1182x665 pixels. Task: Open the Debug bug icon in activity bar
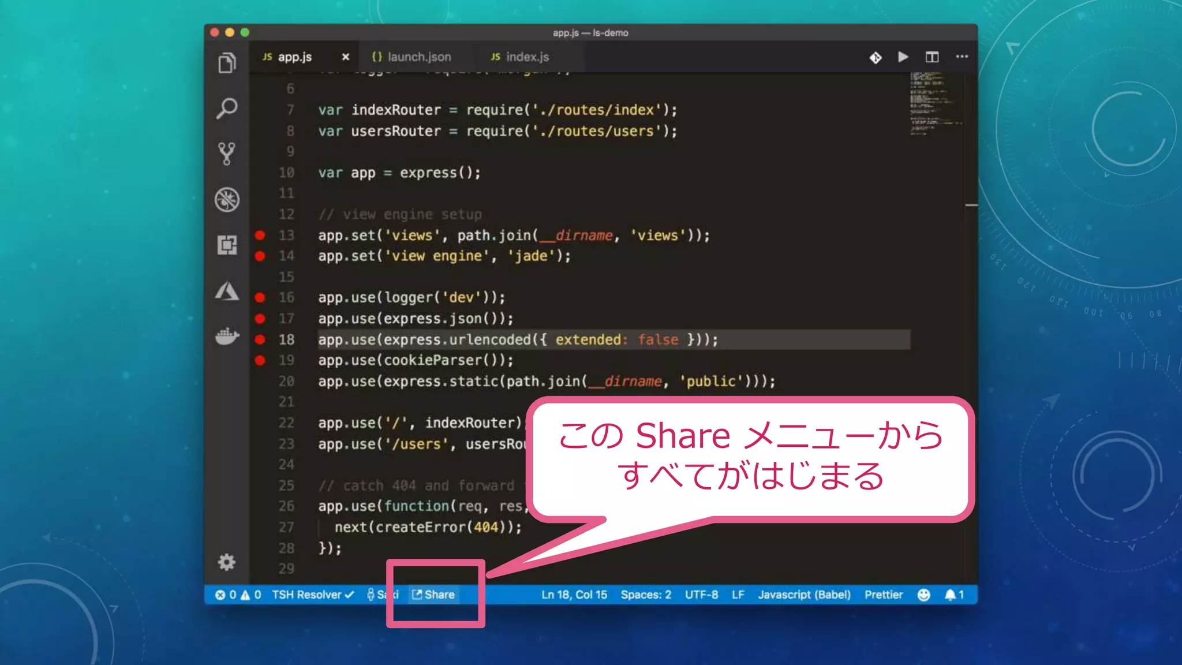227,200
